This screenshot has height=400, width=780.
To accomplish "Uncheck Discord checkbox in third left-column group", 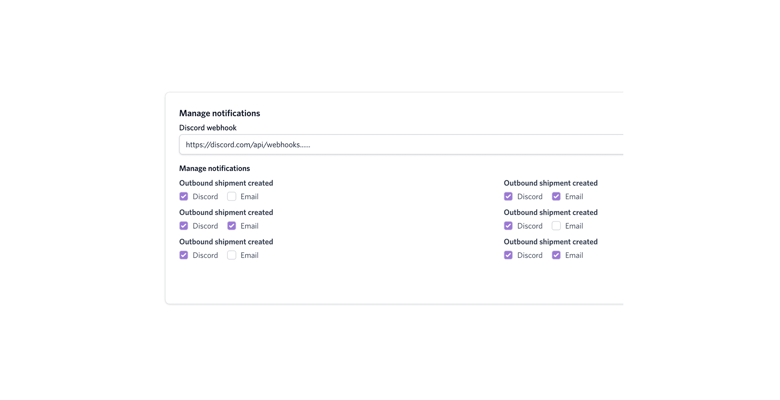I will pyautogui.click(x=184, y=255).
